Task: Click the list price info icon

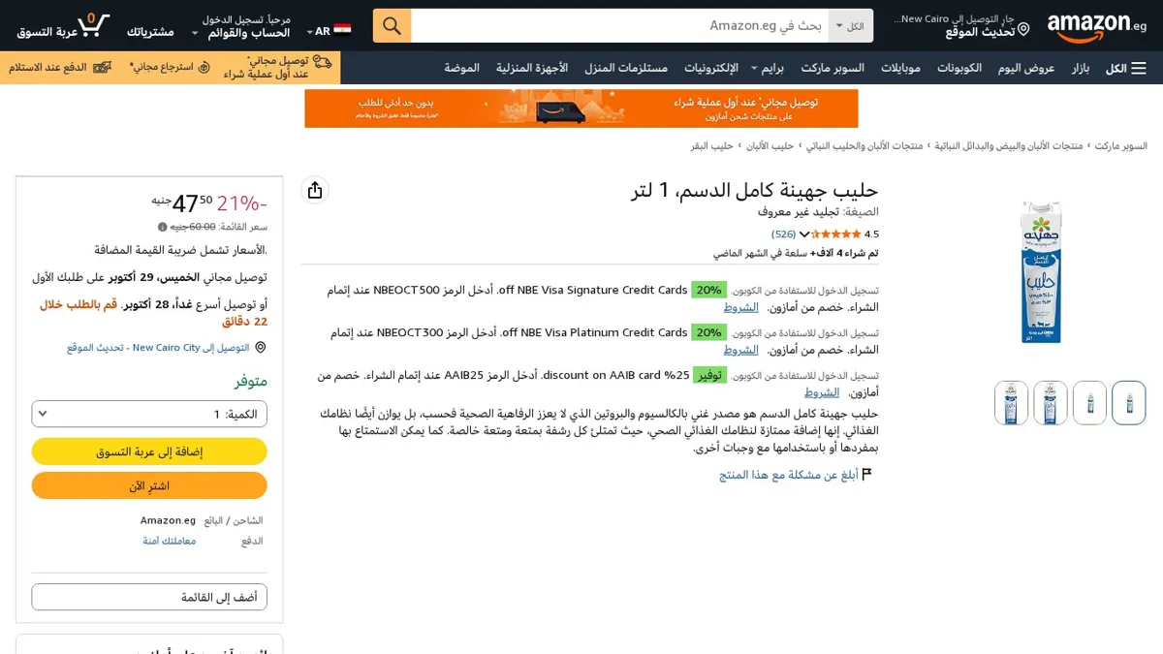Action: [x=163, y=227]
